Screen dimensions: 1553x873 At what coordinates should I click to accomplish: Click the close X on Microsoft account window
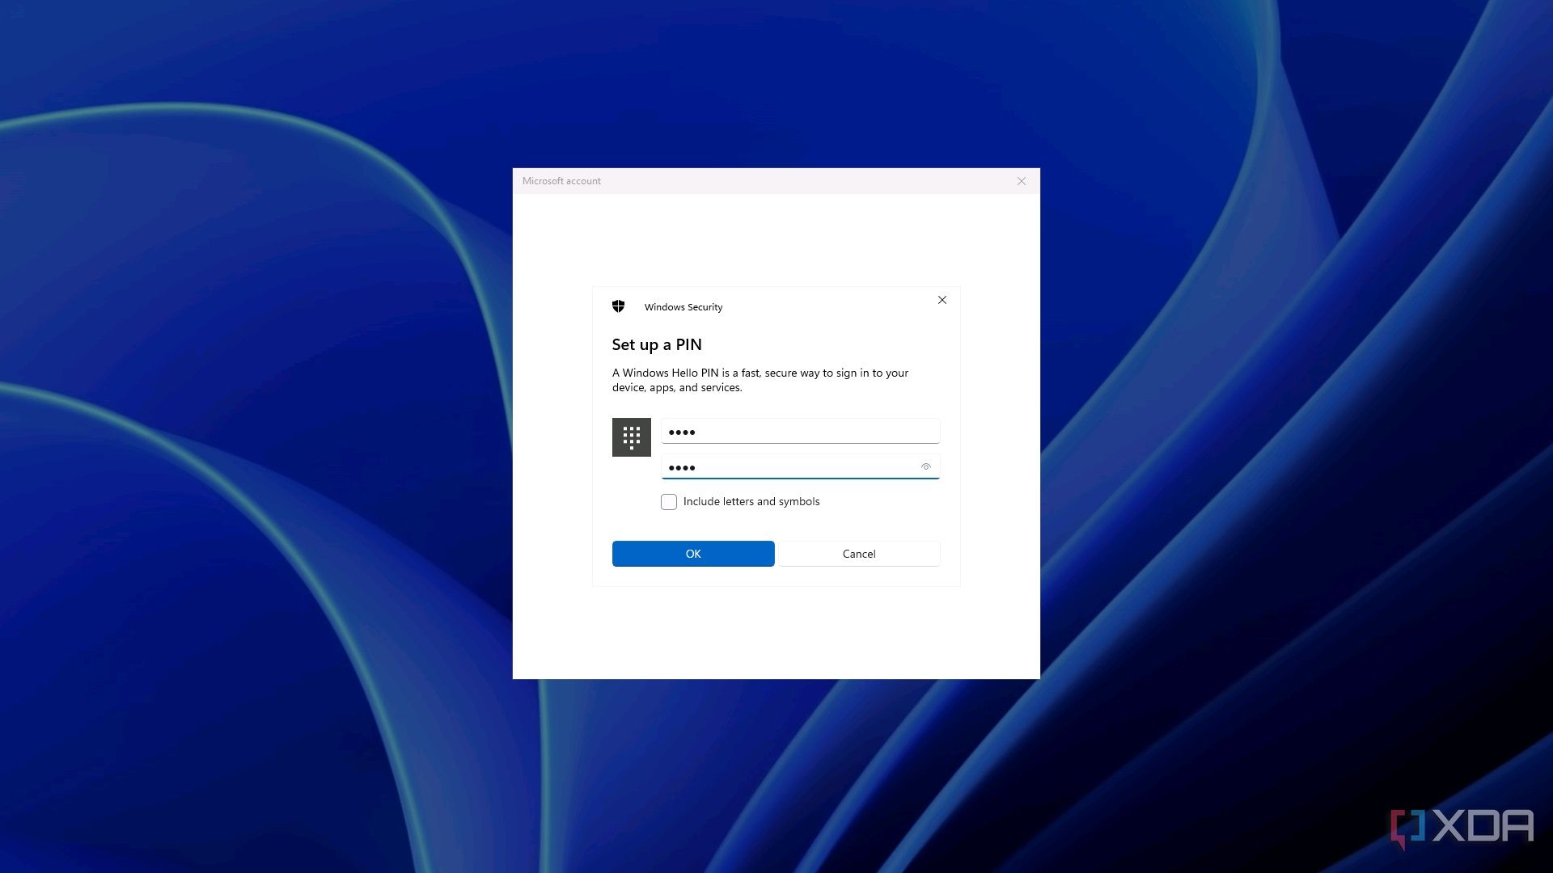point(1022,180)
